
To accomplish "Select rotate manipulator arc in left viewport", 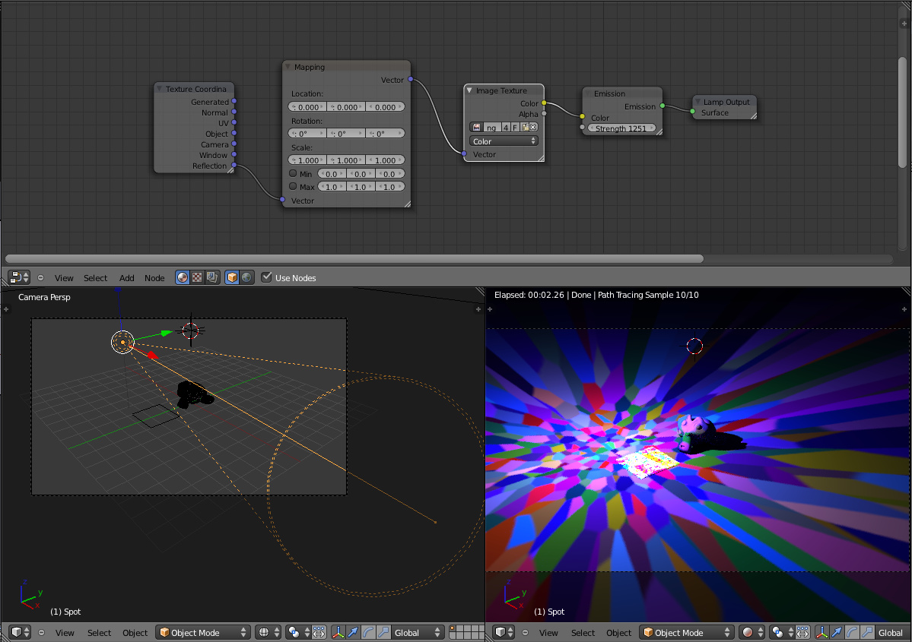I will tap(368, 633).
